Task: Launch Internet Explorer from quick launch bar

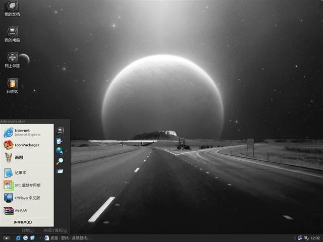Action: click(x=18, y=238)
